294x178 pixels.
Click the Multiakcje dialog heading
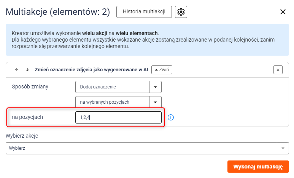58,12
